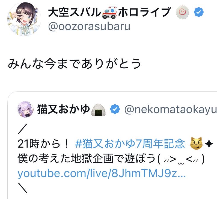Click quoted author name 猫又おかゆ
The width and height of the screenshot is (217, 199).
(x=64, y=109)
